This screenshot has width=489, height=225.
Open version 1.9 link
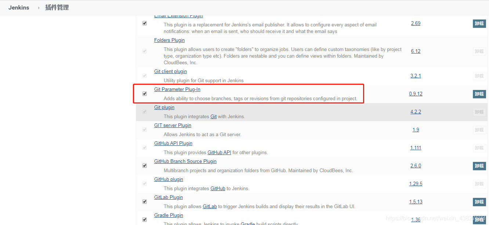tap(416, 130)
